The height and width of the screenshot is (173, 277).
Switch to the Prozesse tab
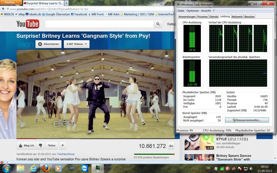coord(202,16)
